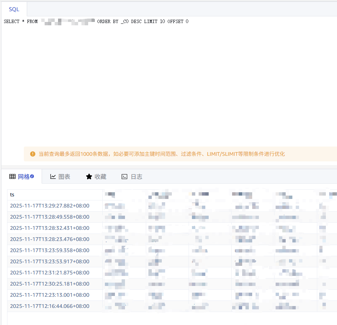Click the ts column header
The height and width of the screenshot is (325, 337).
tap(12, 195)
